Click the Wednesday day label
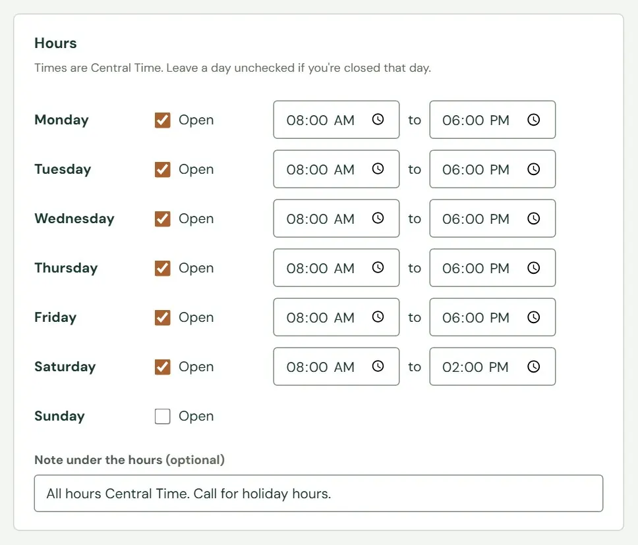 click(74, 219)
